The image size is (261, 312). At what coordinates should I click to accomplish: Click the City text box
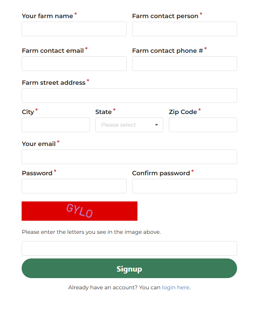(56, 125)
